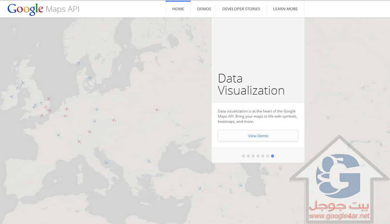The width and height of the screenshot is (390, 224).
Task: Switch to the DEMOS tab
Action: pyautogui.click(x=204, y=9)
